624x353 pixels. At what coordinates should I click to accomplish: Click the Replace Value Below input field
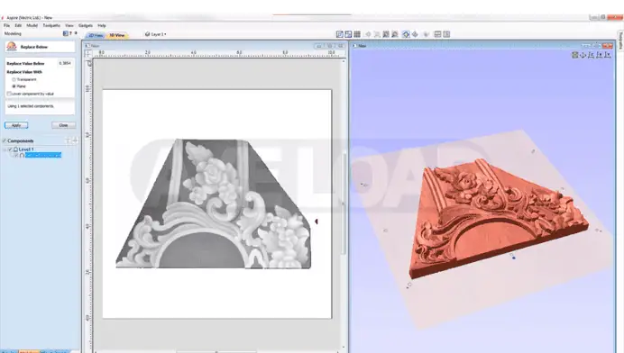click(x=65, y=63)
